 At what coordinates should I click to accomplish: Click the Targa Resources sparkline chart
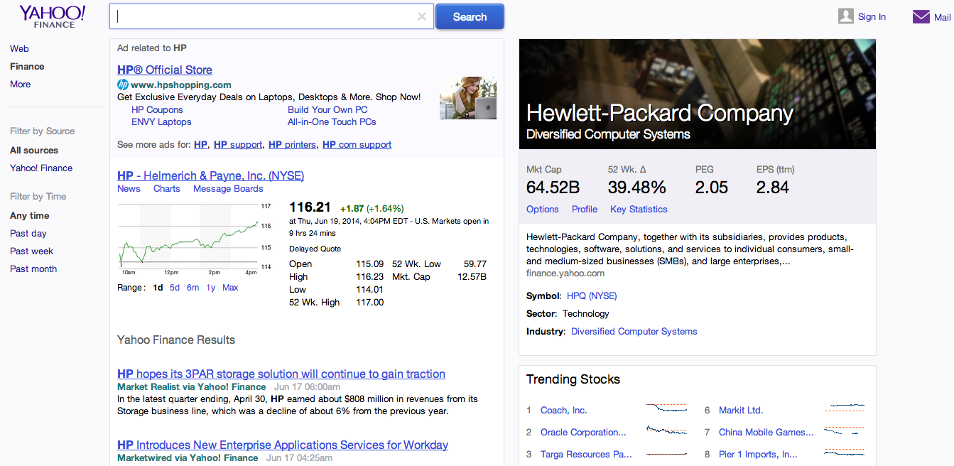pos(666,453)
